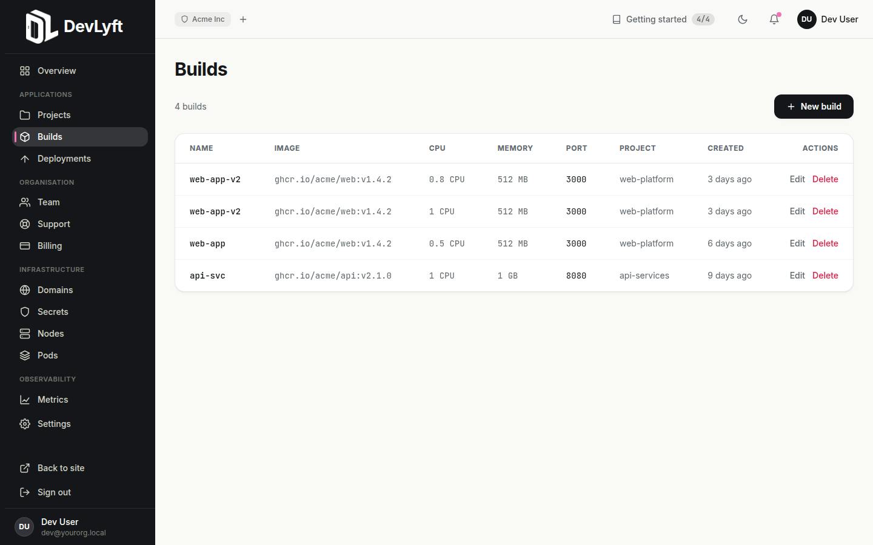Edit the web-app-v2 0.8 CPU build
This screenshot has width=873, height=545.
click(x=797, y=179)
